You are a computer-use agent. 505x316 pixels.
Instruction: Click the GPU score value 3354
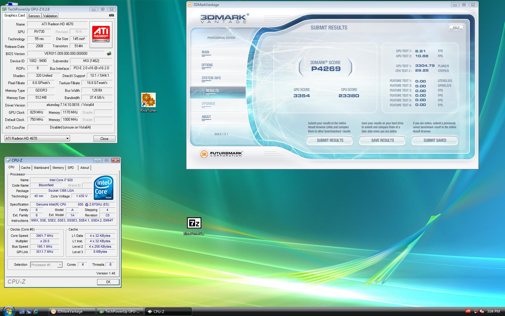pos(301,96)
